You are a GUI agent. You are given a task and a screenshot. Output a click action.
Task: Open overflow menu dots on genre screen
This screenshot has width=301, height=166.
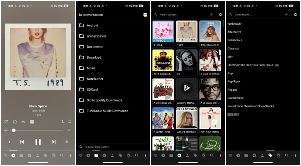pos(295,155)
